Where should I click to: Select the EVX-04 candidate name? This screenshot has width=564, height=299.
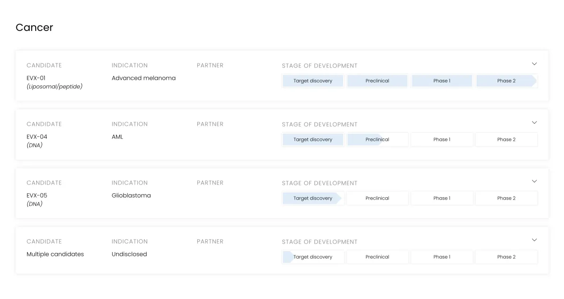tap(37, 137)
